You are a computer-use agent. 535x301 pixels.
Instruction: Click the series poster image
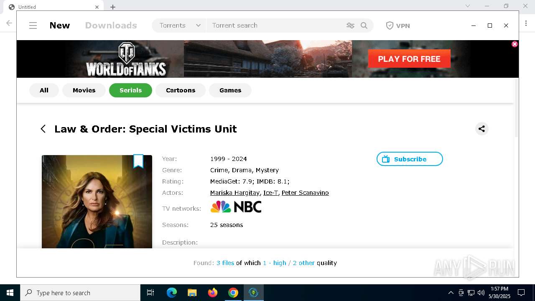click(97, 202)
